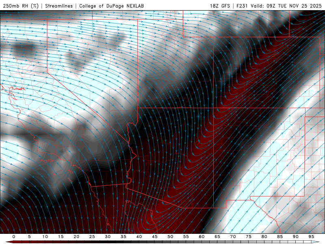The image size is (325, 244).
Task: Click the "75" value on the color scale
Action: [249, 237]
